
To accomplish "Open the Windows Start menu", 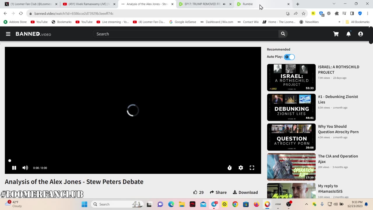I will [85, 204].
